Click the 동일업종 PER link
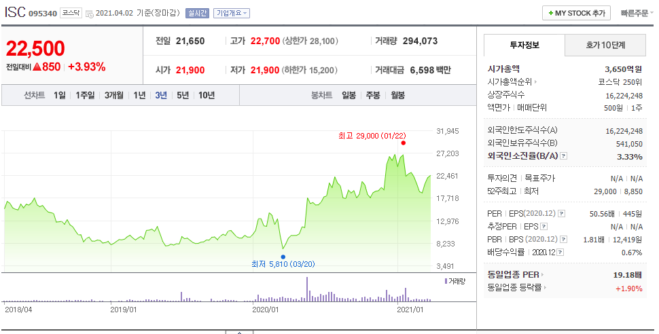Screen dimensions: 659x334 (513, 275)
